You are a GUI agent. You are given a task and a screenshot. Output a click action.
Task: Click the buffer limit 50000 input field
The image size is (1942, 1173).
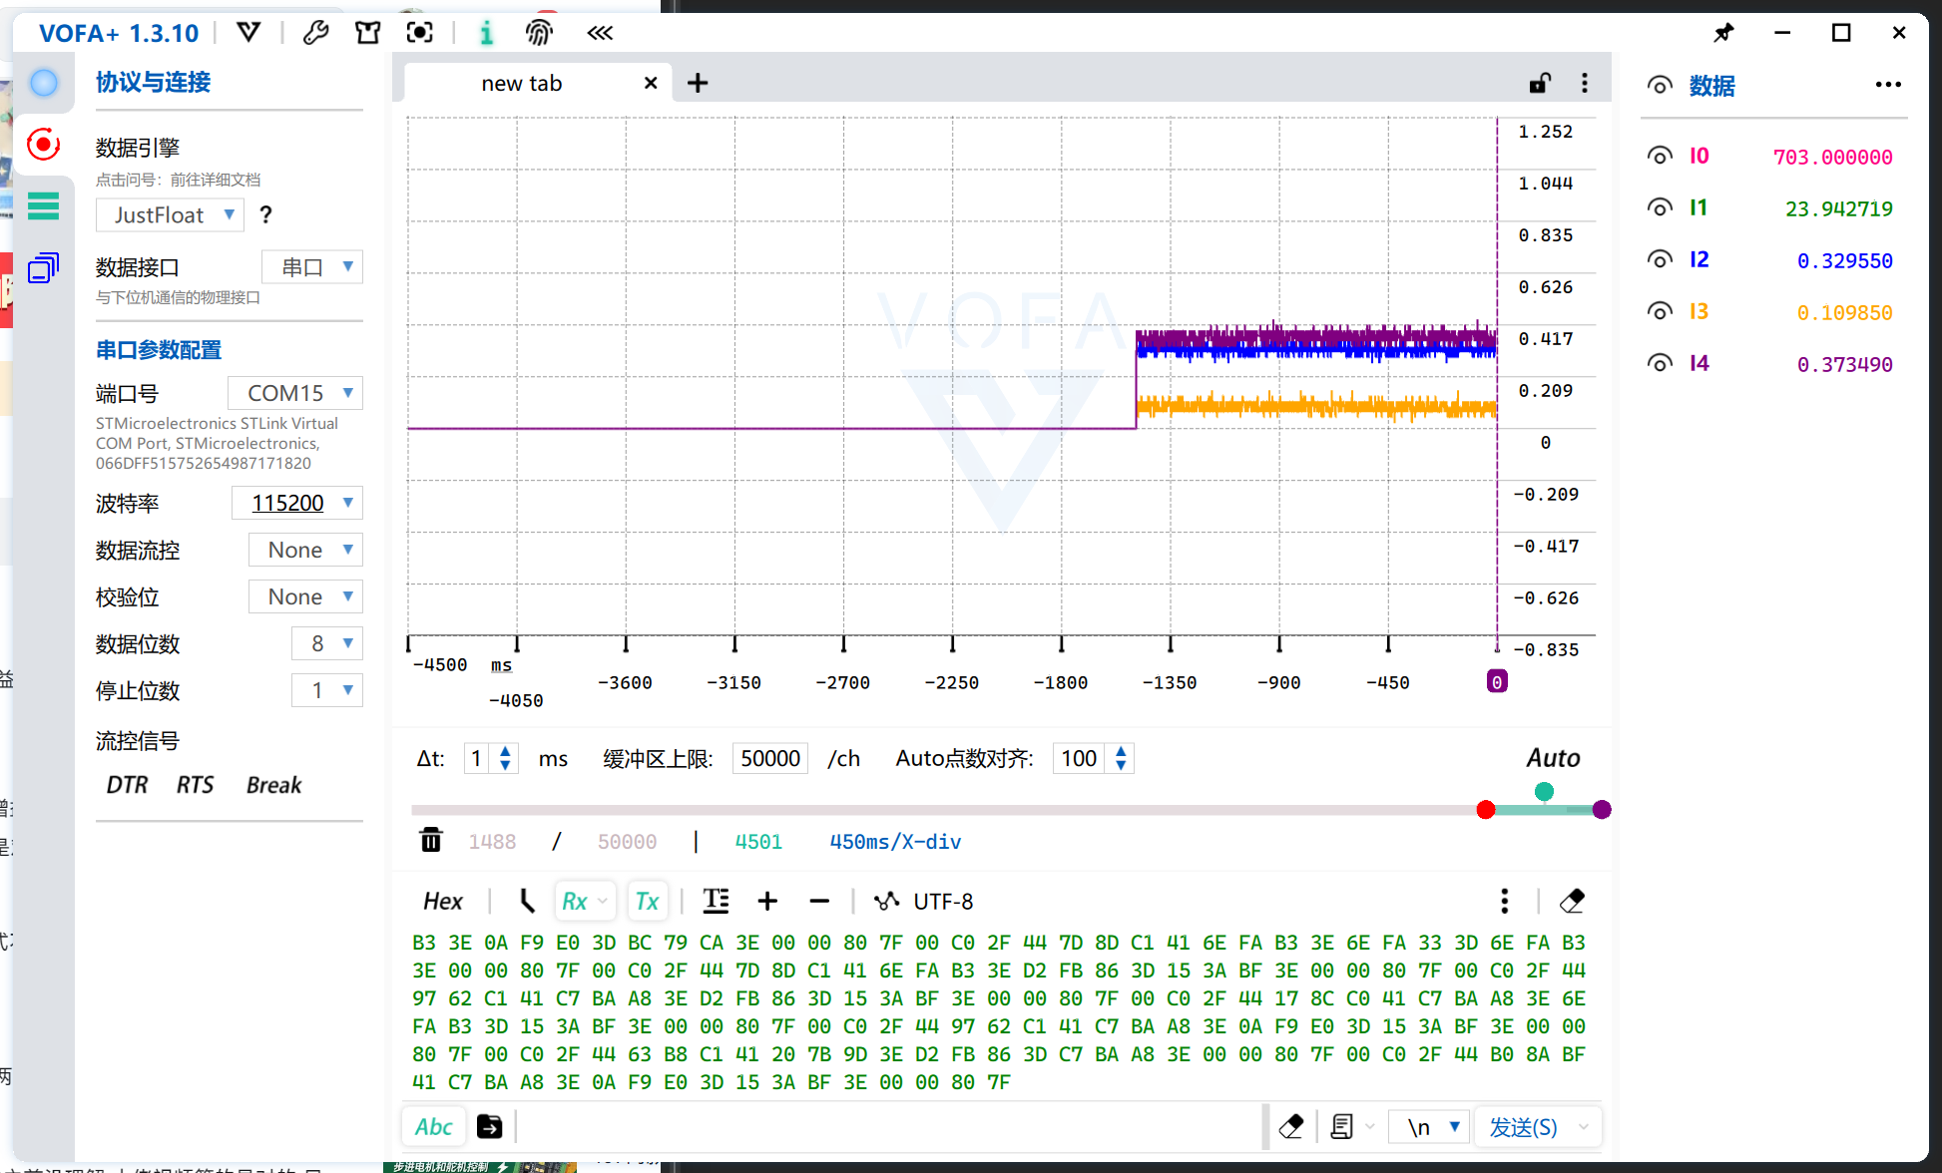click(769, 758)
